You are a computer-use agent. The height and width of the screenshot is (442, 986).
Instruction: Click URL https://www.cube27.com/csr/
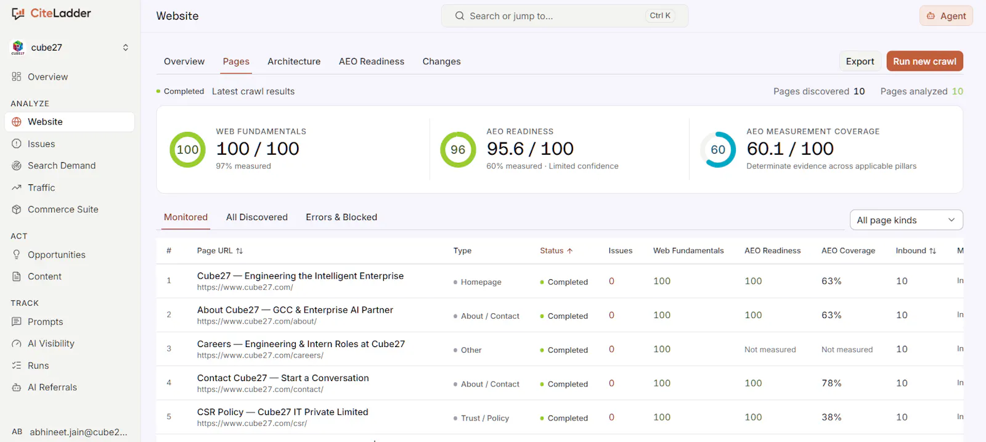click(252, 424)
